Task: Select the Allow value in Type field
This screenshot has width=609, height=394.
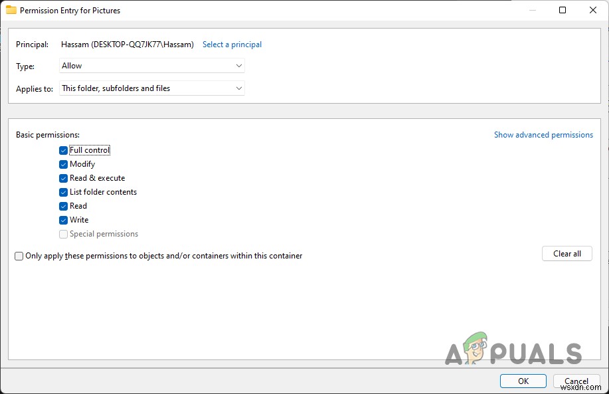Action: [x=100, y=66]
